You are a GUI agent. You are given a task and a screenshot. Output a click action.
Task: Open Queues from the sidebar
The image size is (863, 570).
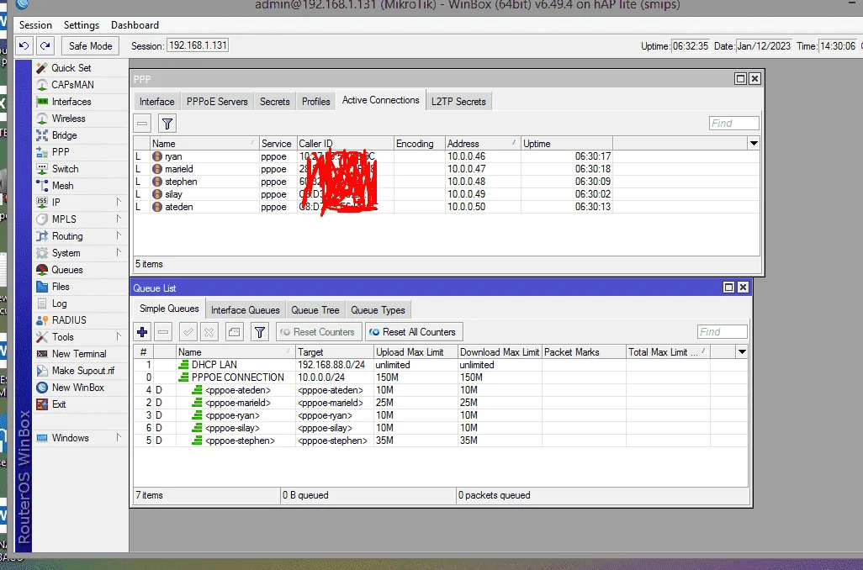[66, 270]
